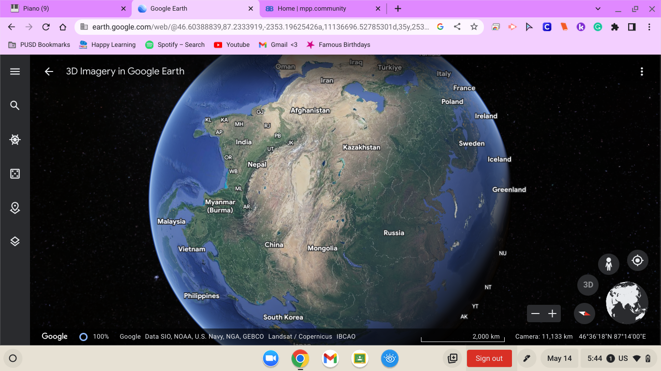Open Zoom from the shelf

pyautogui.click(x=271, y=358)
